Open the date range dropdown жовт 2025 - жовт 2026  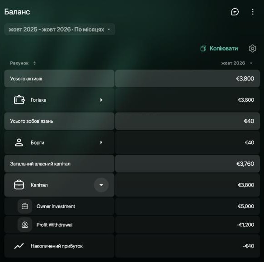60,29
